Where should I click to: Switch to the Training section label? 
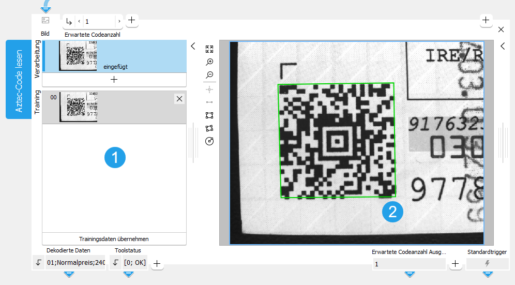(37, 102)
